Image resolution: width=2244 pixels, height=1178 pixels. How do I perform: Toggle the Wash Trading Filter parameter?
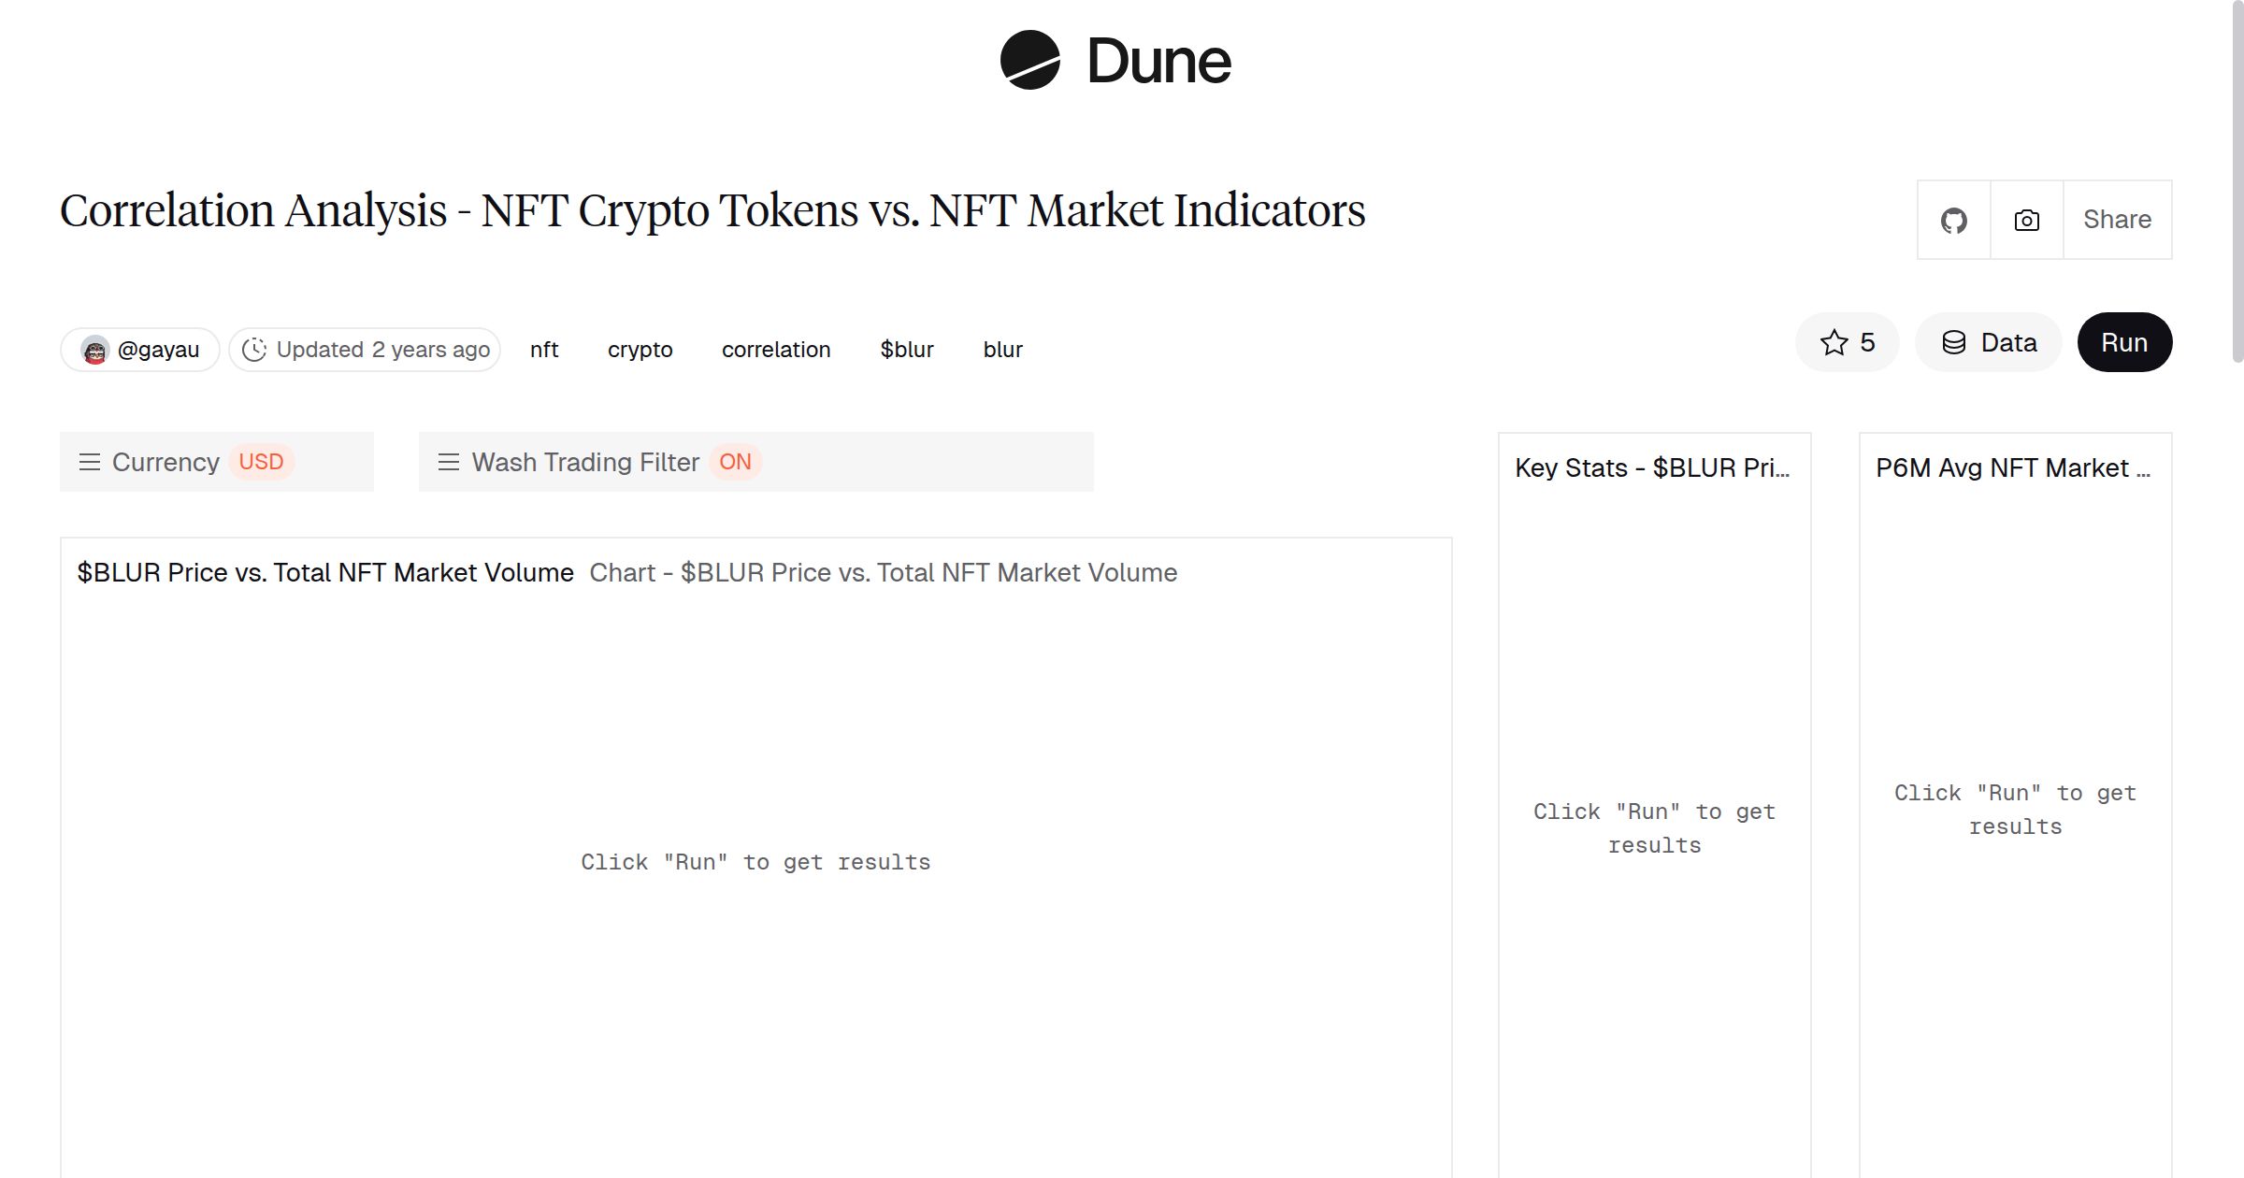point(736,461)
